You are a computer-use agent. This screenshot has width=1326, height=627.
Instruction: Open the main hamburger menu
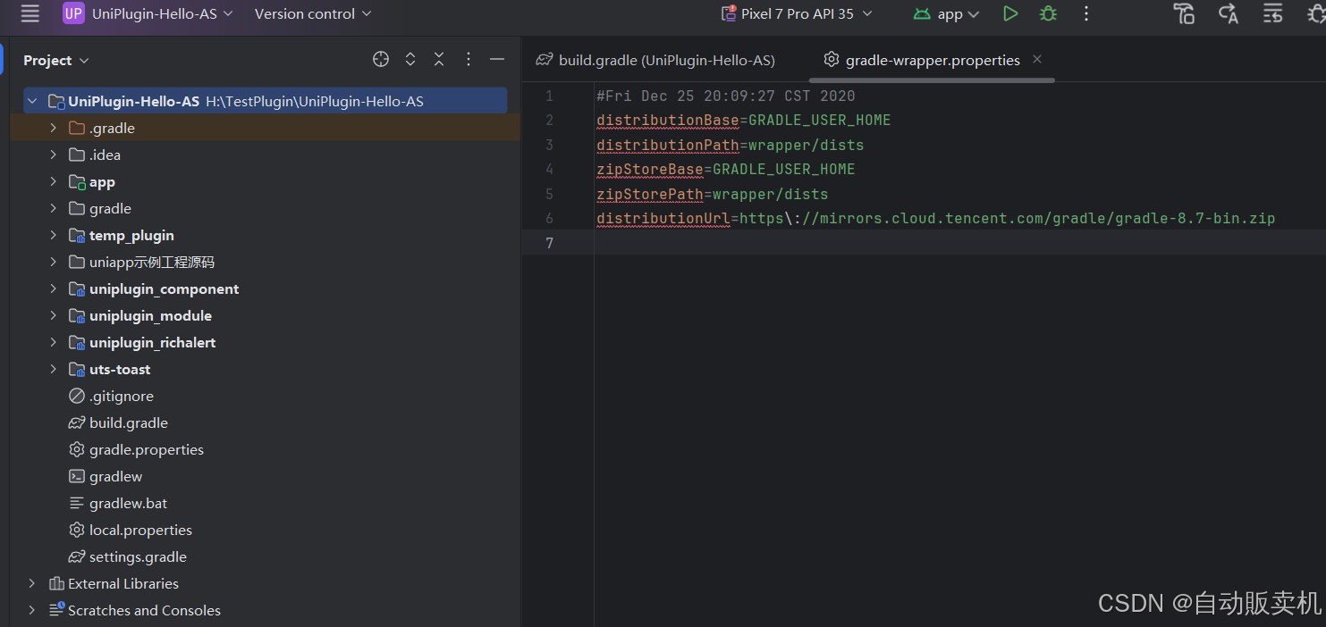[30, 13]
